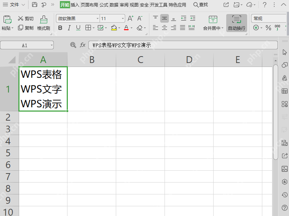The height and width of the screenshot is (216, 289).
Task: Open the font size dropdown showing 11
Action: click(x=123, y=19)
